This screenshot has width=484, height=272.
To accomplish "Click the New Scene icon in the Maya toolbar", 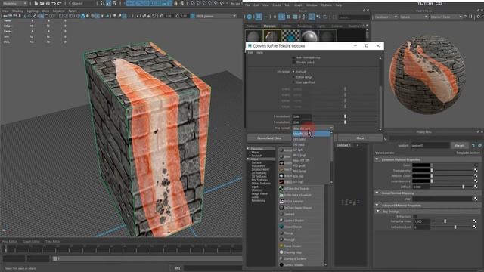I will click(36, 3).
